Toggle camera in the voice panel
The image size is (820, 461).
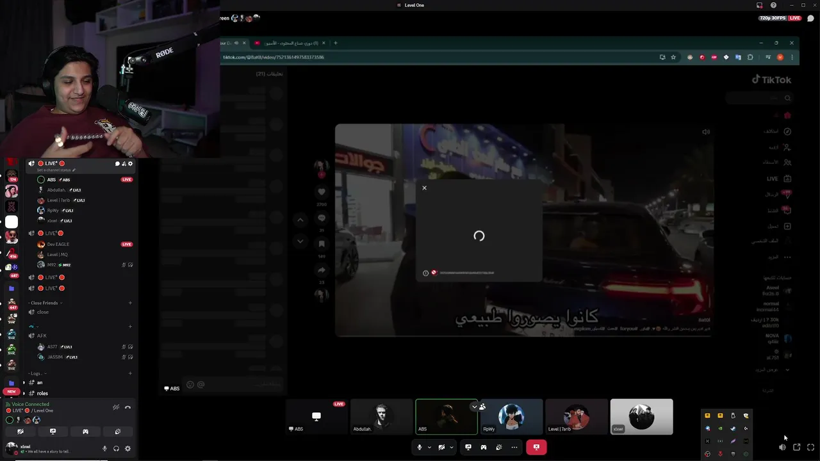point(20,432)
